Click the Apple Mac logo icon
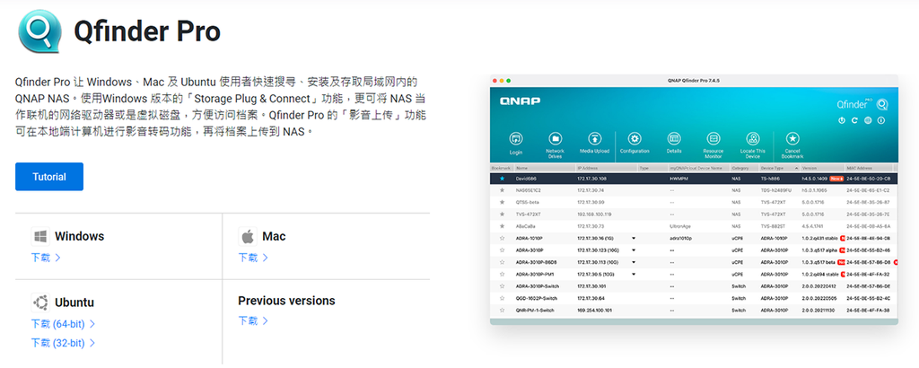The width and height of the screenshot is (919, 368). pos(248,237)
